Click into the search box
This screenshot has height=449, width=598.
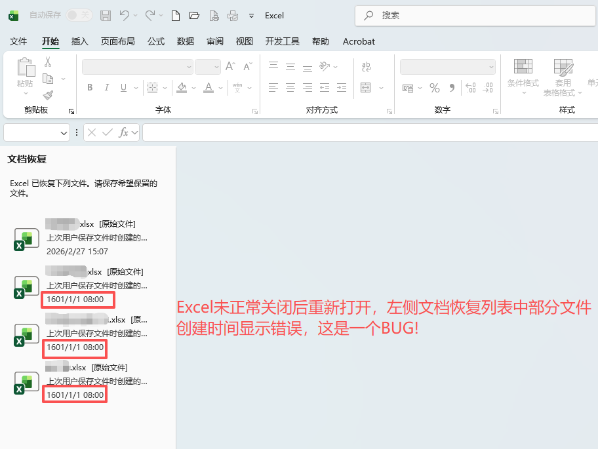(475, 16)
